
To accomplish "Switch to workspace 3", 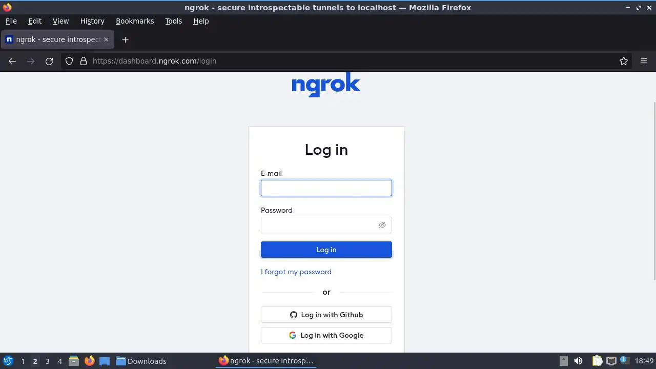I will [x=47, y=361].
